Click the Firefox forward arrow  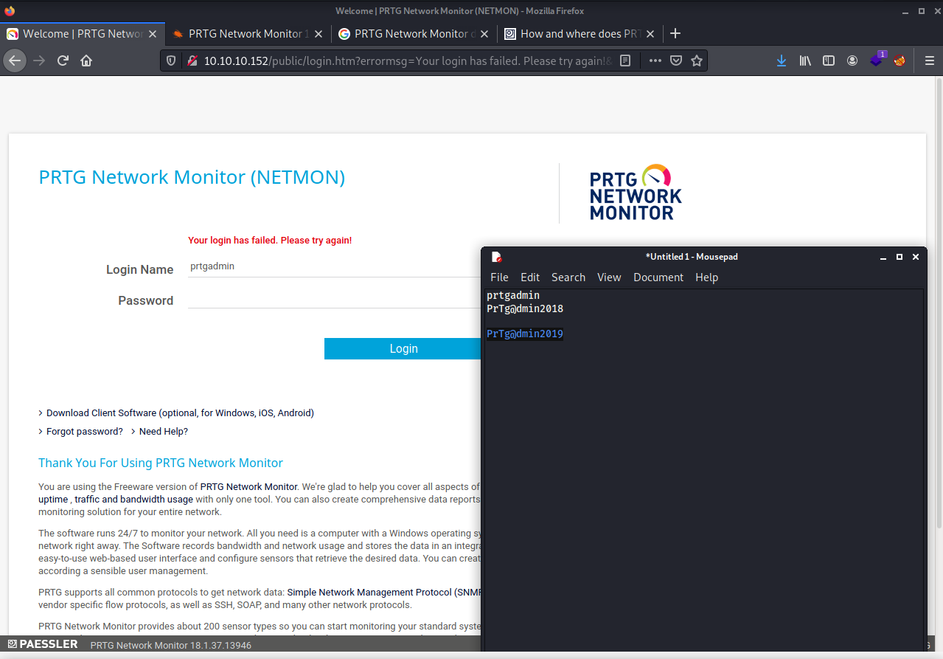pos(39,61)
